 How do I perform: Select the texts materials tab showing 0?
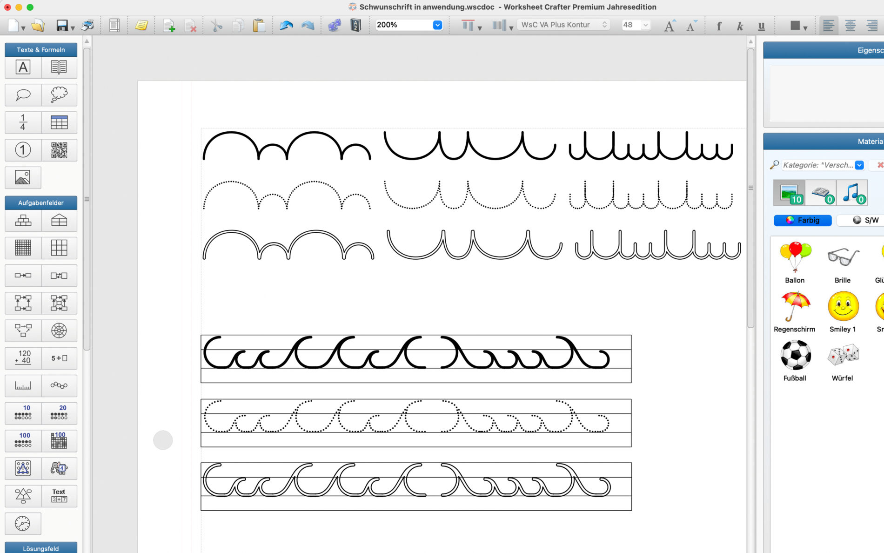821,193
